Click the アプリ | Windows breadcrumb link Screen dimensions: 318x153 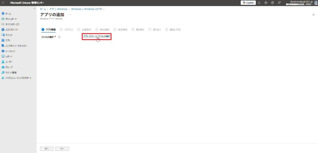pos(58,9)
